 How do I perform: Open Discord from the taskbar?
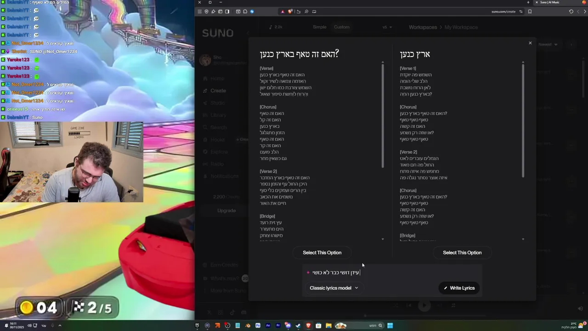pos(288,325)
